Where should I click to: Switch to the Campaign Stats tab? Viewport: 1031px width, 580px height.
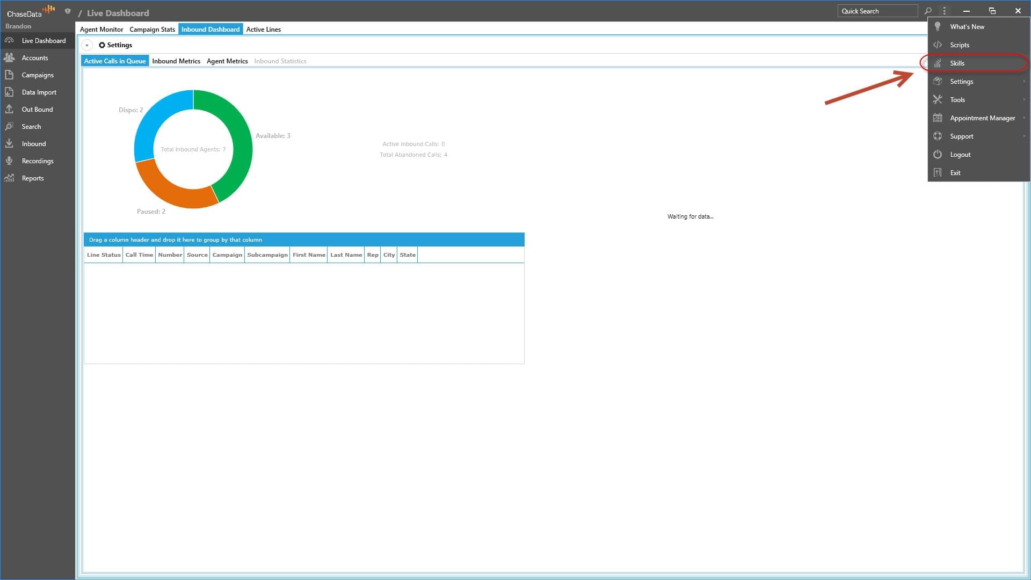pos(152,29)
